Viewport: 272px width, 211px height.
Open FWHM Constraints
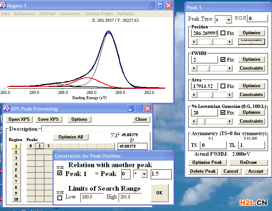251,68
